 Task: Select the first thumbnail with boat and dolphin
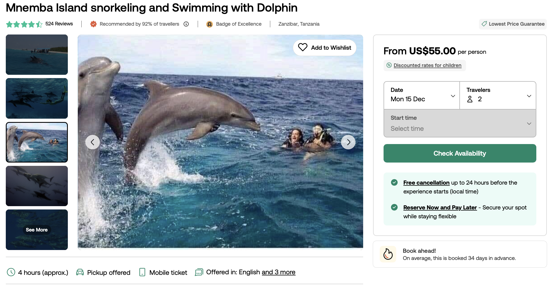(x=37, y=55)
